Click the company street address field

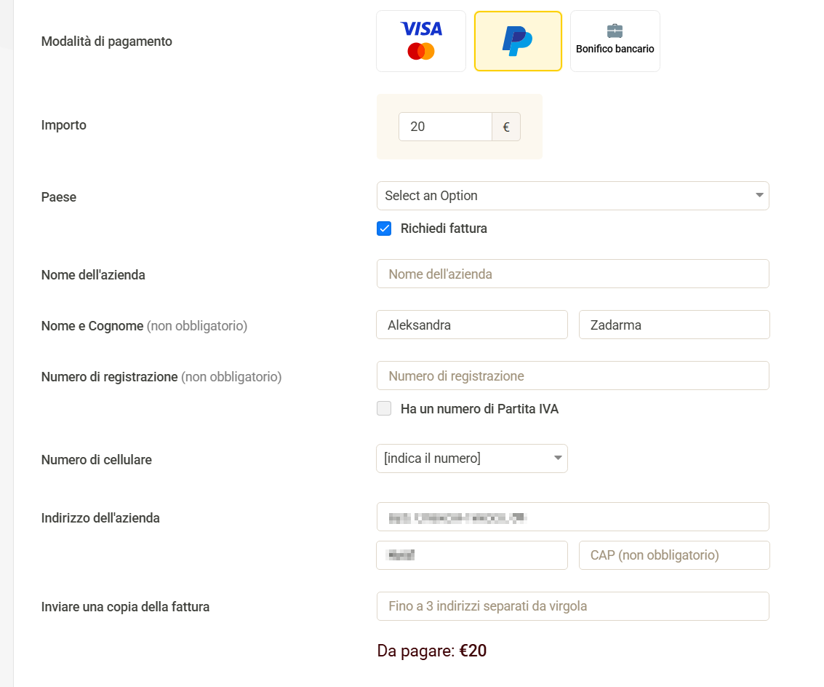[572, 517]
